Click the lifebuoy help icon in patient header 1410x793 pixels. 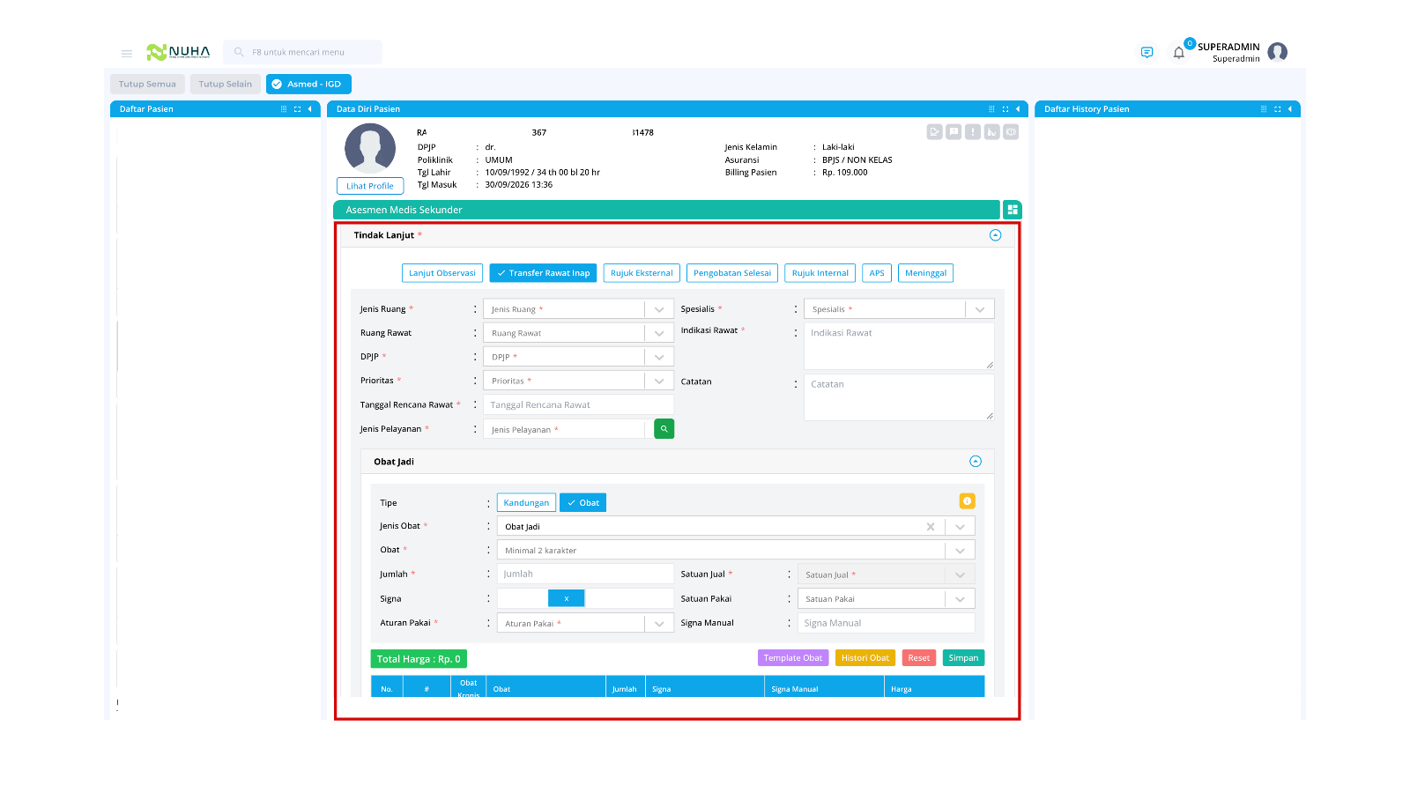pos(1011,132)
